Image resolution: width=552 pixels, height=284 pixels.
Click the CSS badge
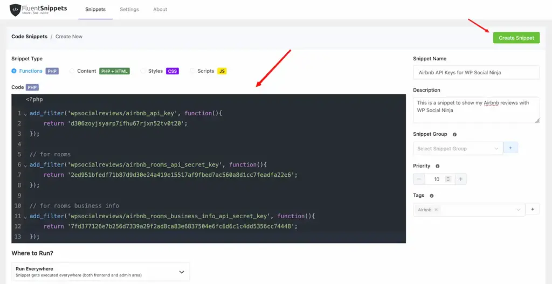tap(172, 71)
